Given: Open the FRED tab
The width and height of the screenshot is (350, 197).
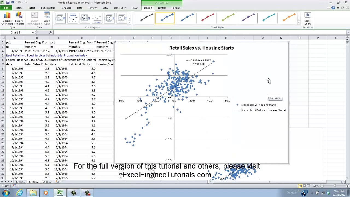Looking at the screenshot, I should click(x=135, y=8).
